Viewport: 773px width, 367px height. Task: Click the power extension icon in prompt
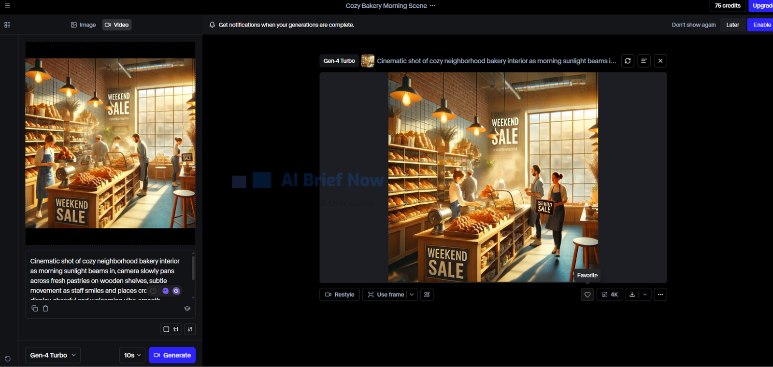click(153, 291)
